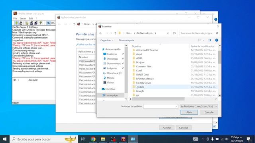Click the taskbar search box

click(44, 139)
